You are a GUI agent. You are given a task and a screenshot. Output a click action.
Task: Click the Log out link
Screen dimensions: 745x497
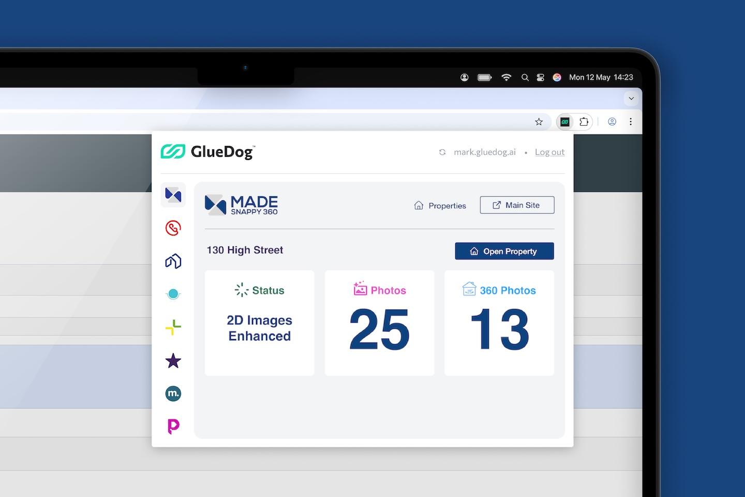tap(549, 152)
